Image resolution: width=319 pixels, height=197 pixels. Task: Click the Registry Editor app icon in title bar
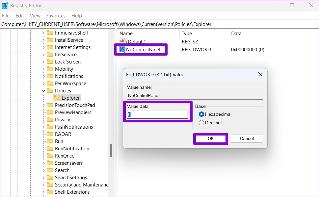click(5, 6)
